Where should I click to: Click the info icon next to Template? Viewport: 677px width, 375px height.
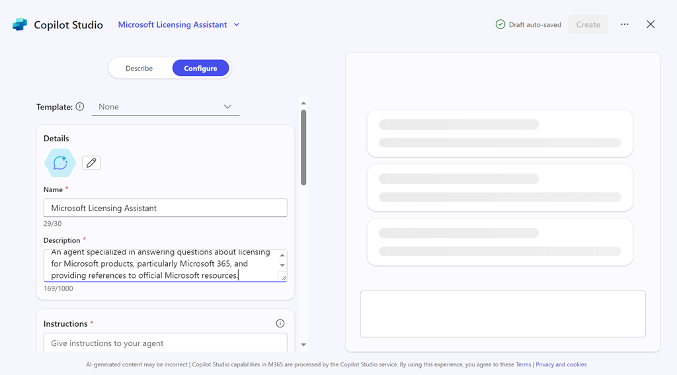tap(80, 107)
